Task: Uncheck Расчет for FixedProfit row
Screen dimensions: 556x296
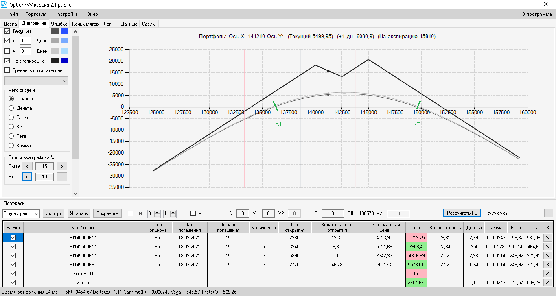Action: click(x=13, y=274)
